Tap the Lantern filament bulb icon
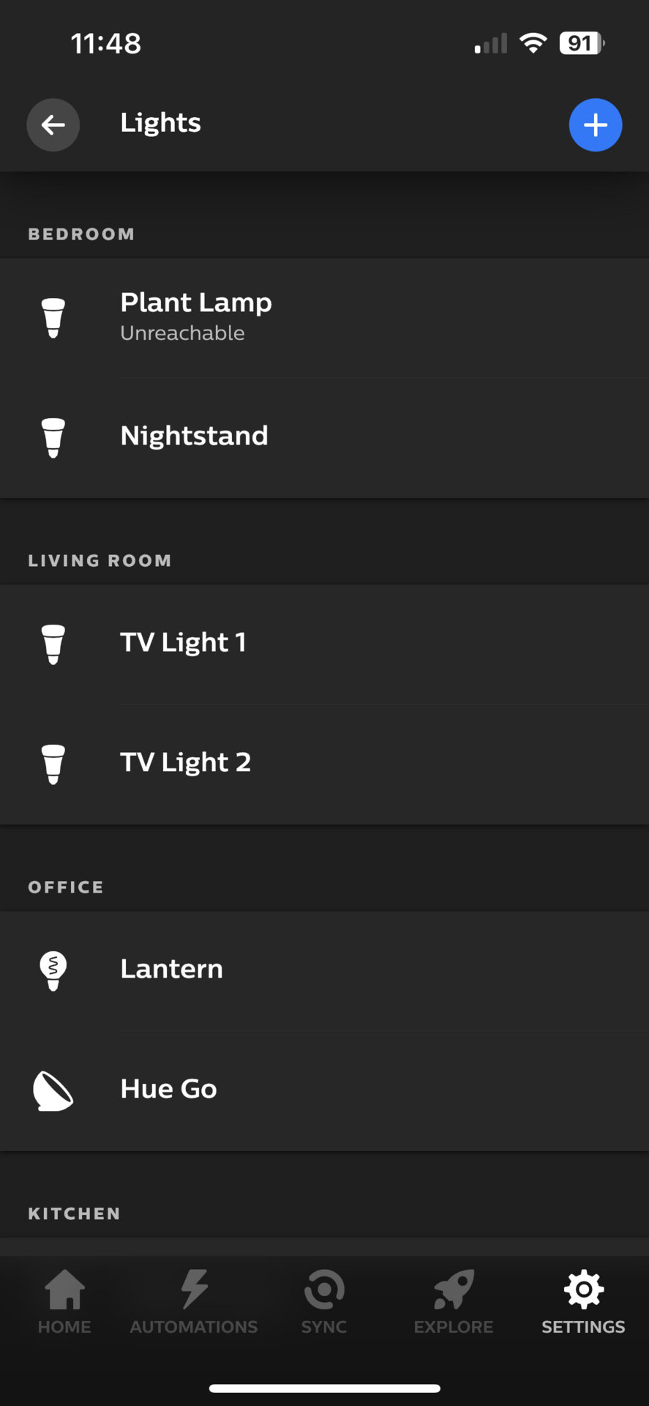 [x=53, y=970]
